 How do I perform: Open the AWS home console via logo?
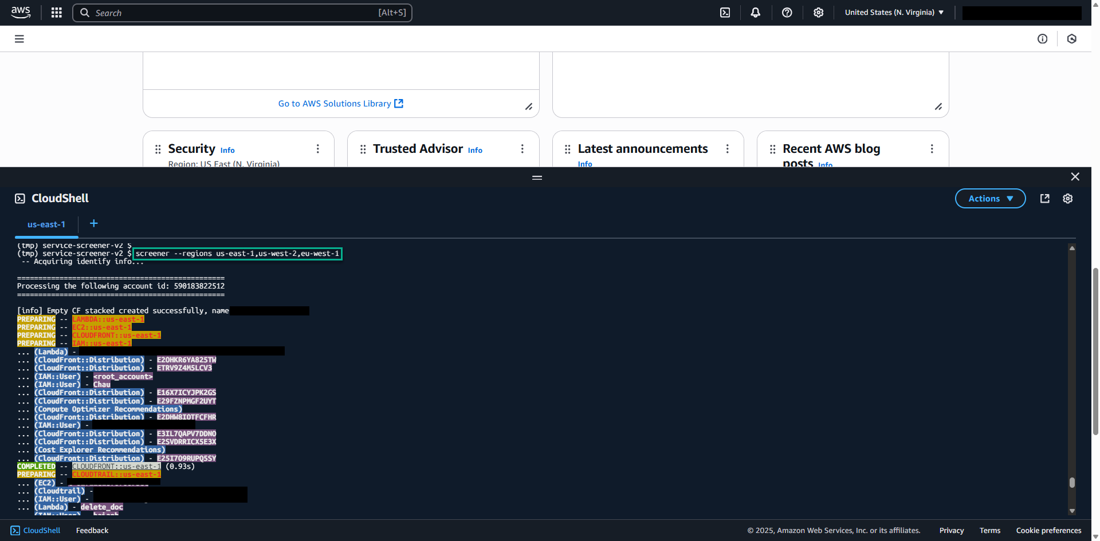coord(21,12)
